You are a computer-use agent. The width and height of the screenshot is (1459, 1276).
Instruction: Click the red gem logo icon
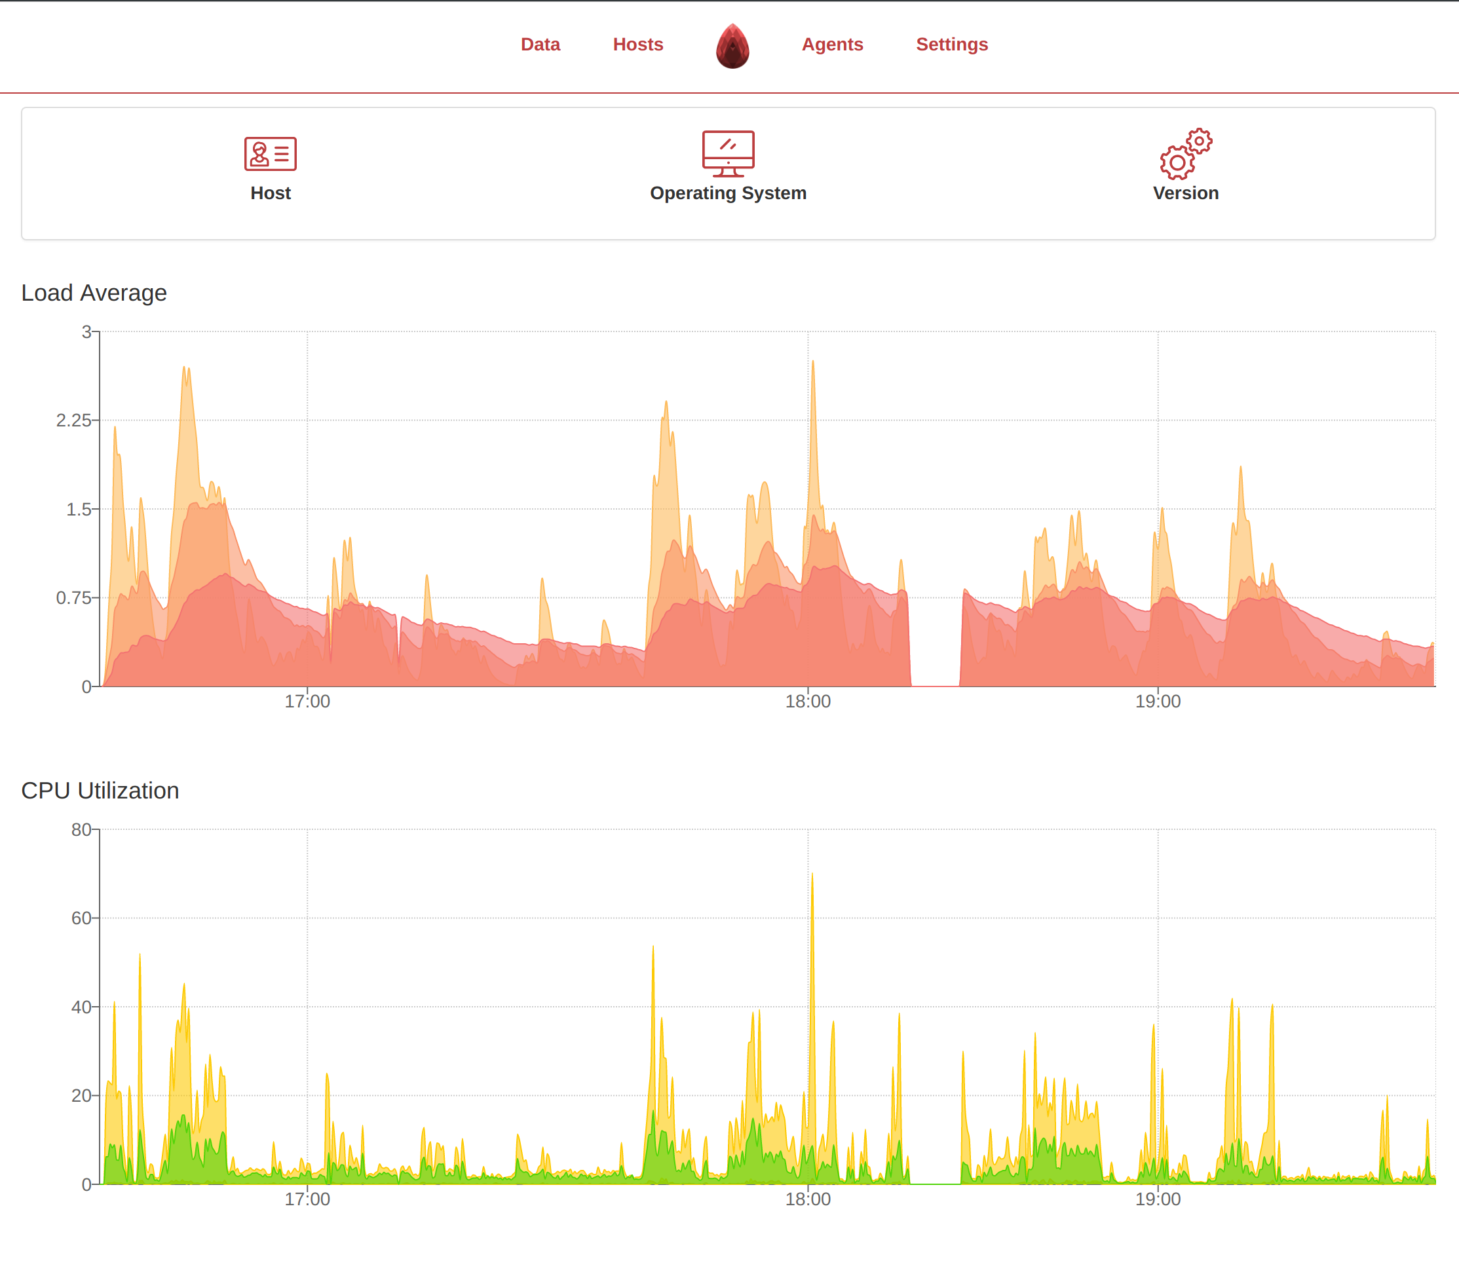(732, 47)
